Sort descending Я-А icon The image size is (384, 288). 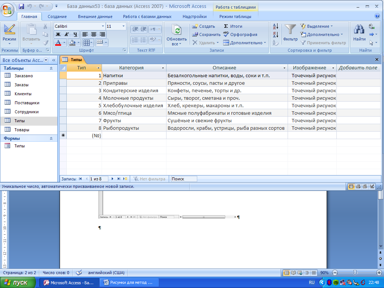(x=276, y=34)
